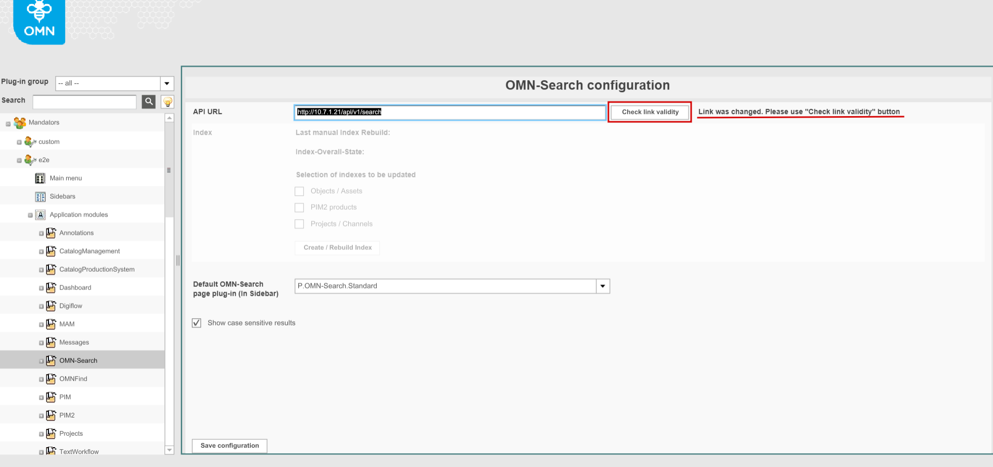Toggle the PIM2 products checkbox
Image resolution: width=993 pixels, height=467 pixels.
299,207
